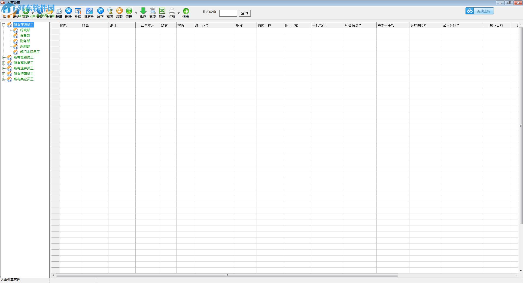Click the 社会保险号 column header
Viewport: 523px width, 283px height.
[x=360, y=25]
